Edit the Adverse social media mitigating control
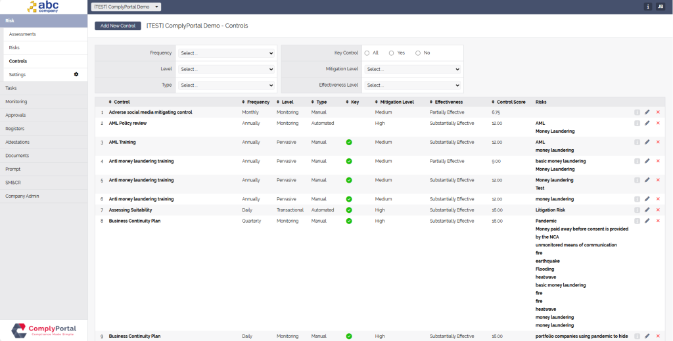The width and height of the screenshot is (673, 341). point(647,112)
